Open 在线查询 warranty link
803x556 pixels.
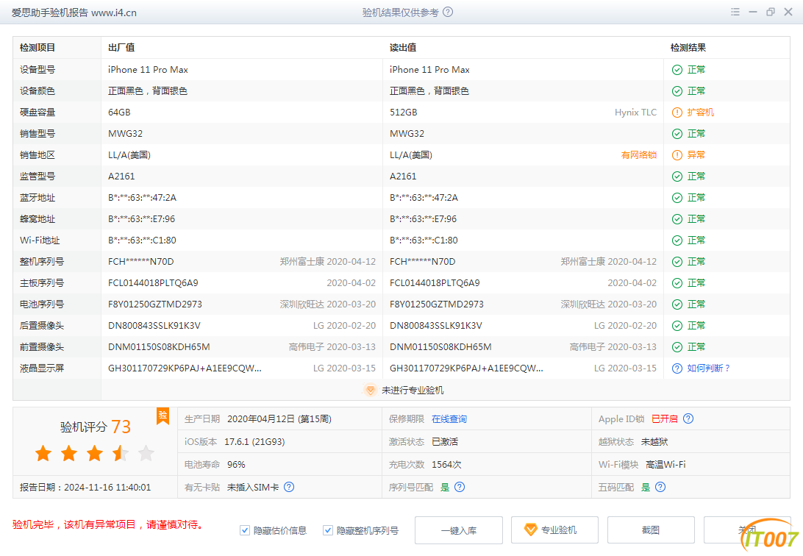click(x=449, y=418)
